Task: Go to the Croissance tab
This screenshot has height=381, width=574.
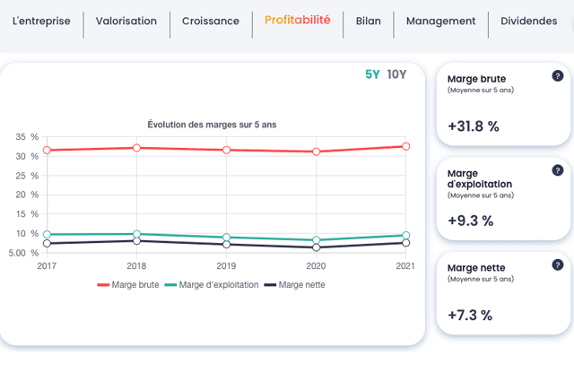Action: point(211,22)
